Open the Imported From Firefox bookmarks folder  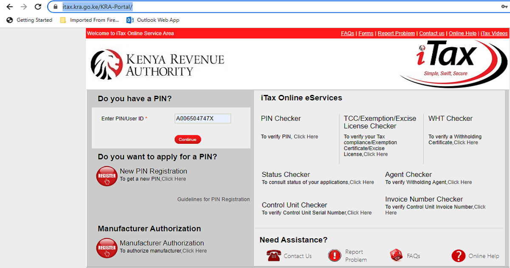click(90, 20)
